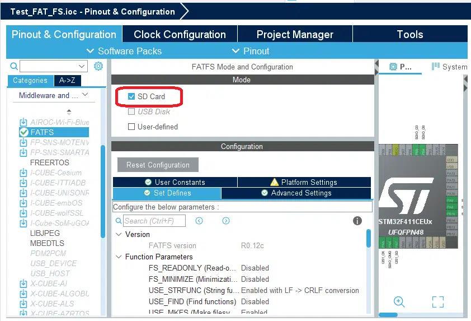Collapse the Middleware and Software Packs category
The height and width of the screenshot is (321, 471).
point(85,95)
